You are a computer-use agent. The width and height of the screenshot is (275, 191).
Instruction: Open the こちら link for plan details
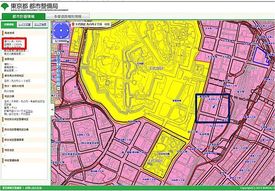pos(29,111)
